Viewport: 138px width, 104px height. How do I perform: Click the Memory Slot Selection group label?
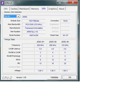13,12
